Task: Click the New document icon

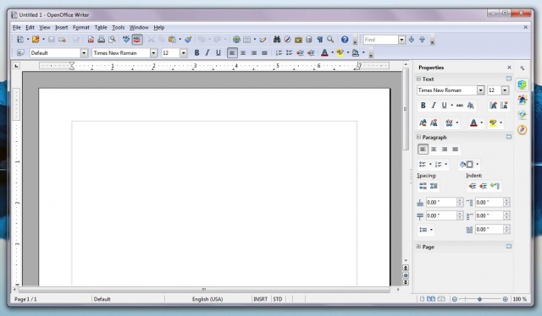Action: coord(20,40)
